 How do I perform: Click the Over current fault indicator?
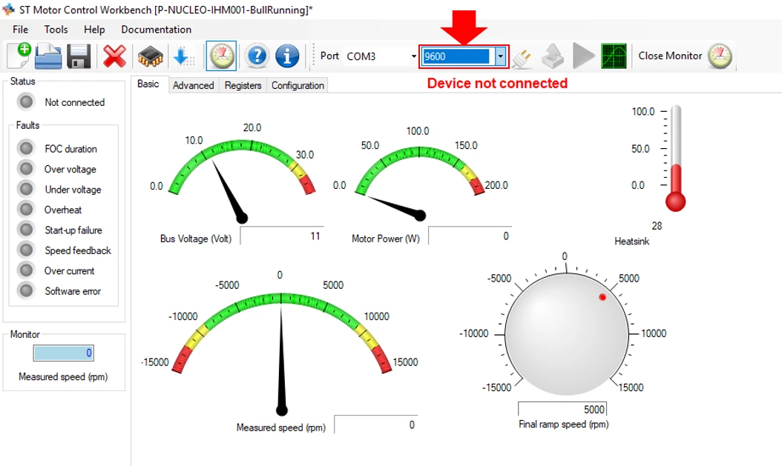[x=26, y=270]
